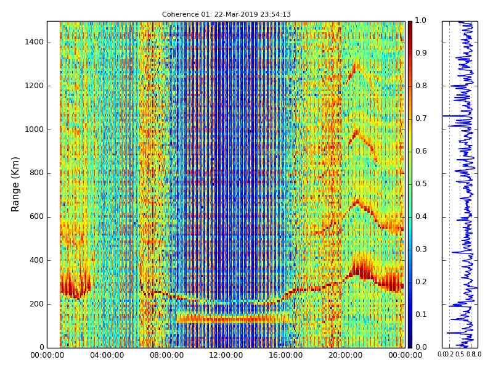The width and height of the screenshot is (493, 370).
Task: Click the 08:00:00 time axis label
Action: [x=166, y=355]
